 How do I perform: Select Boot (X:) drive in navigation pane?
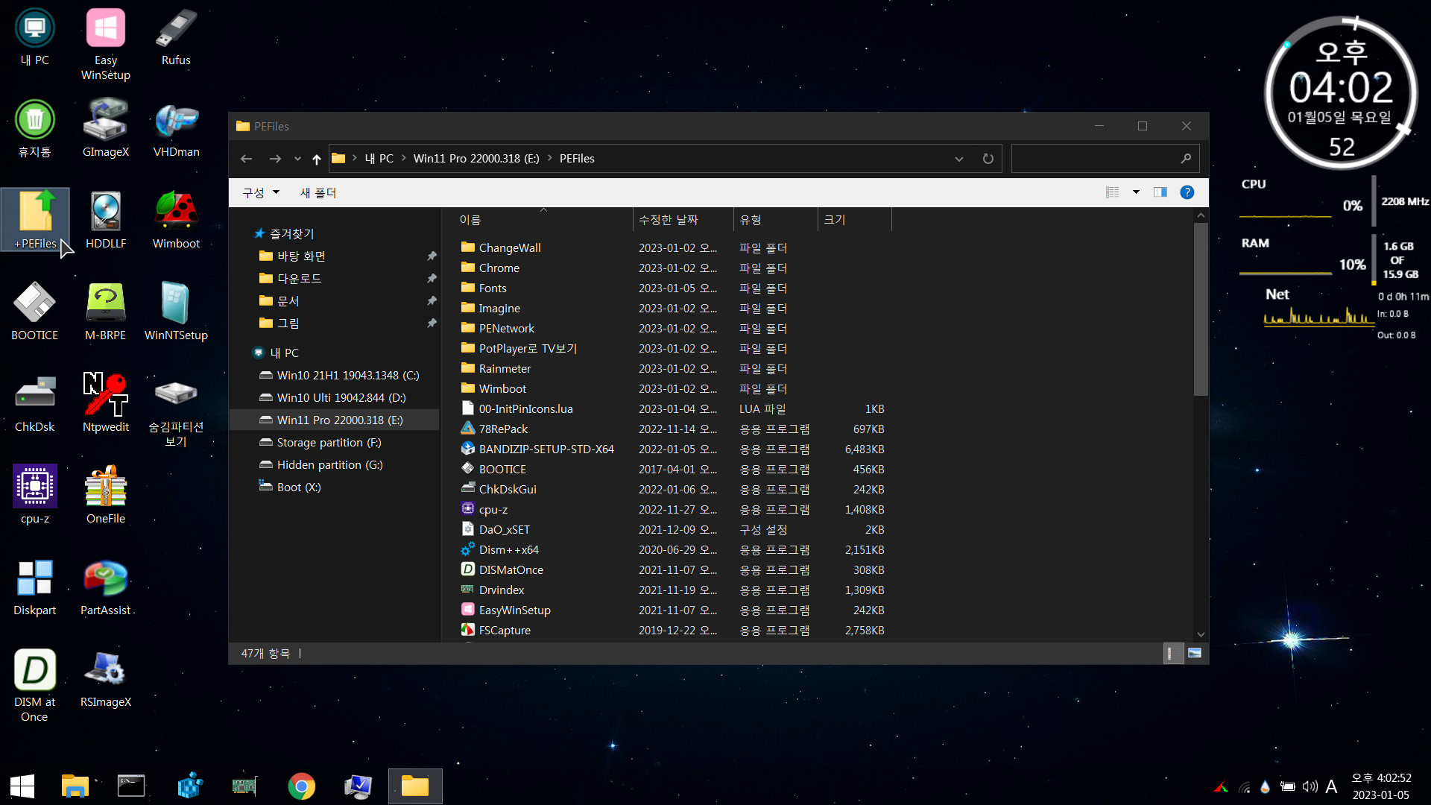pos(299,487)
